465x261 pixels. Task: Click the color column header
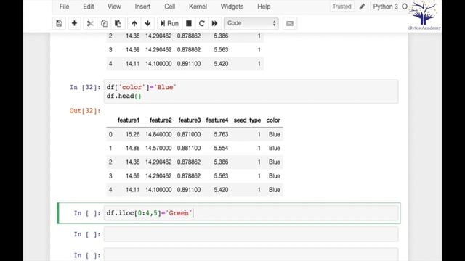tap(273, 120)
